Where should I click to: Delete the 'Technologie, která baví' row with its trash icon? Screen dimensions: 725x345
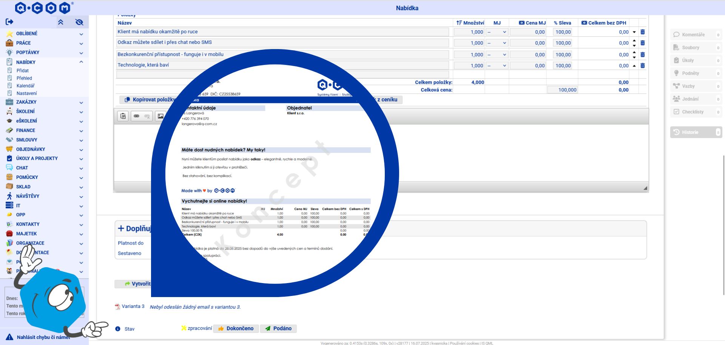pos(643,65)
